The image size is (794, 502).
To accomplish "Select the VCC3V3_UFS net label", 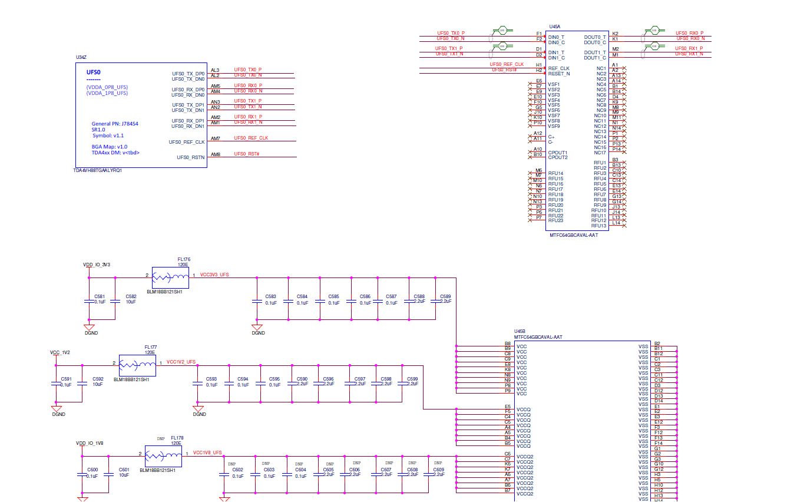I will pyautogui.click(x=214, y=275).
